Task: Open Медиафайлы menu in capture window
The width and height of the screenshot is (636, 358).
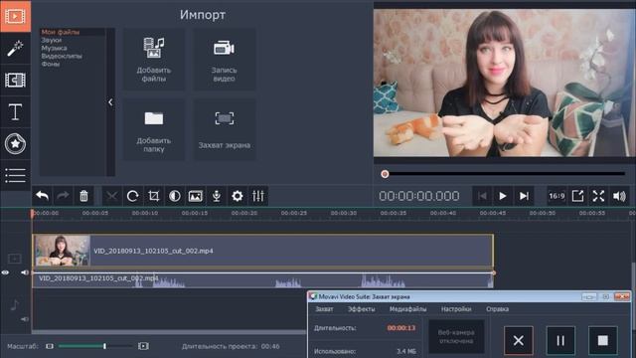Action: [x=407, y=309]
